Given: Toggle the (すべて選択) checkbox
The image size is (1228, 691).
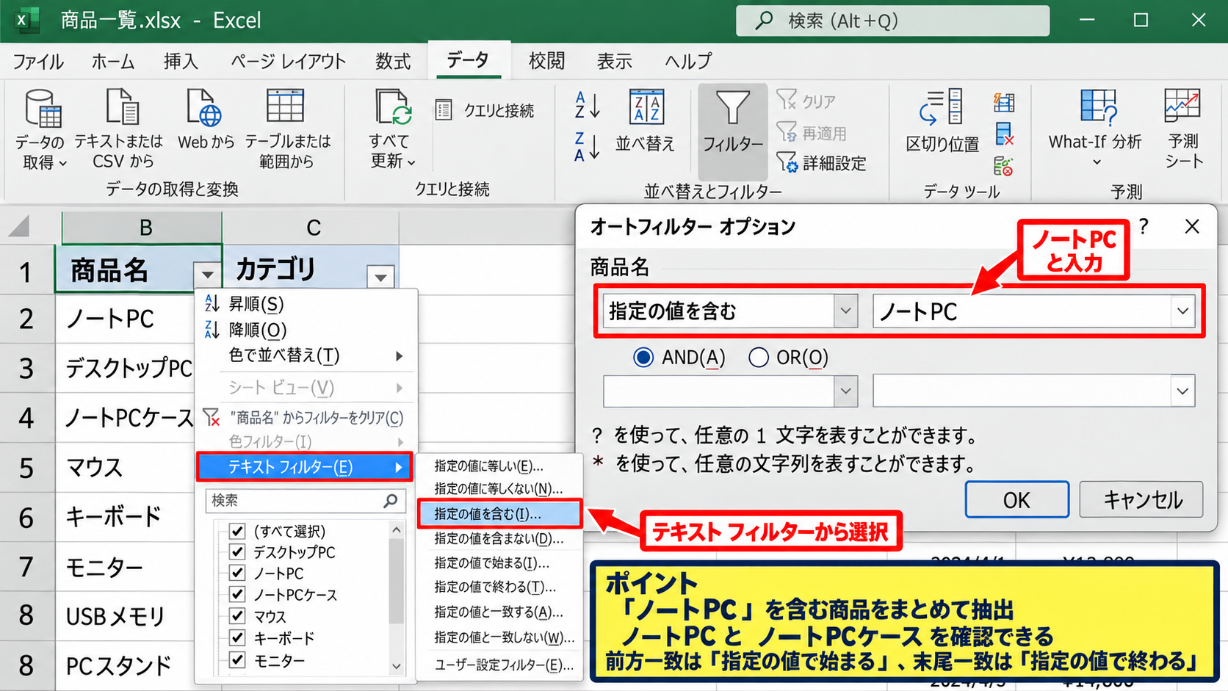Looking at the screenshot, I should tap(236, 530).
